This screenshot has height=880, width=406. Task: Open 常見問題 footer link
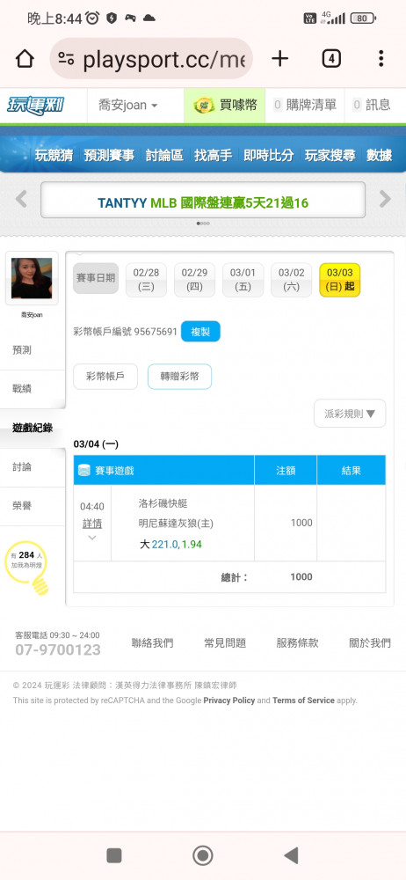(225, 643)
